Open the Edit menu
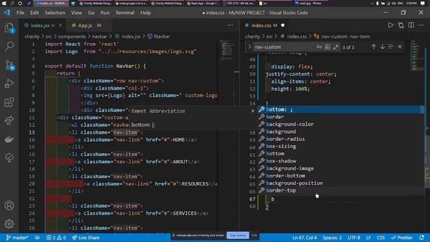 pos(34,13)
